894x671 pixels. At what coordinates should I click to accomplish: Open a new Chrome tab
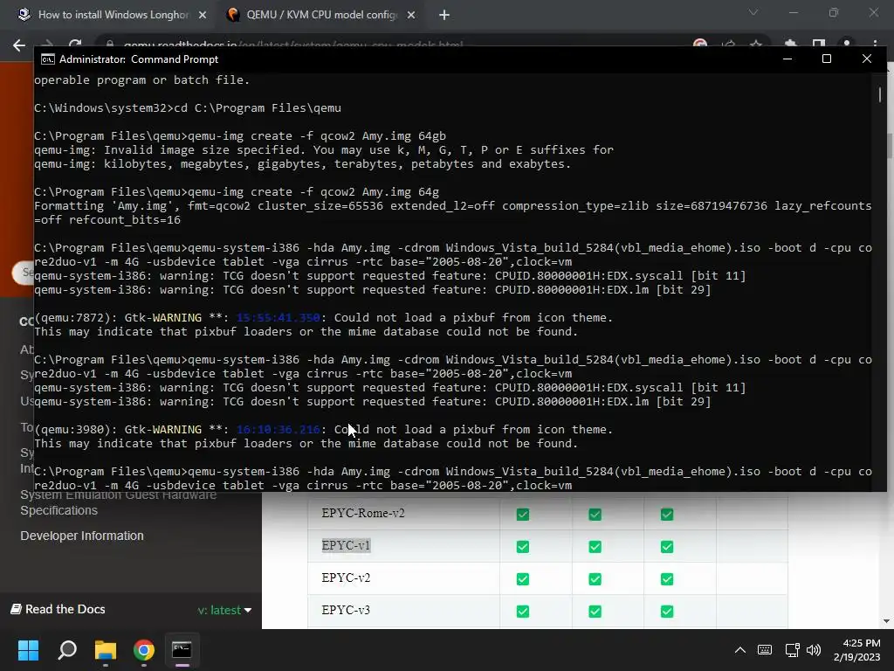[444, 15]
